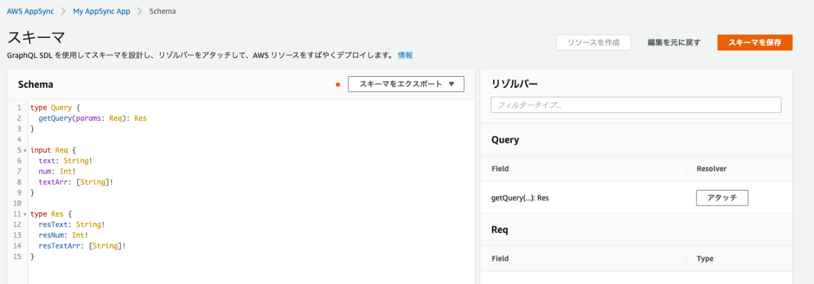This screenshot has height=284, width=814.
Task: Click the dropdown triangle on export button
Action: [x=452, y=84]
